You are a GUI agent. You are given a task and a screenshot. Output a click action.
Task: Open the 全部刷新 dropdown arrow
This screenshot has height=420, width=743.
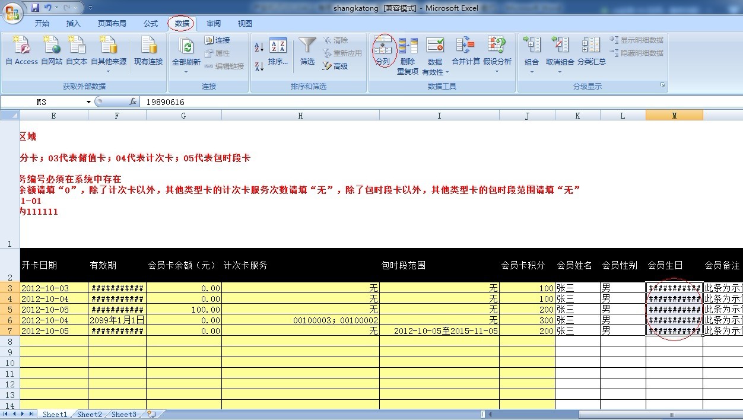coord(186,72)
